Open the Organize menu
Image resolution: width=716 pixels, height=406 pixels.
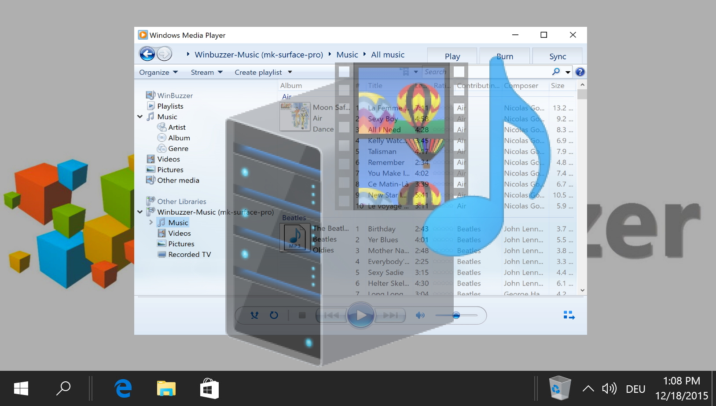click(158, 72)
